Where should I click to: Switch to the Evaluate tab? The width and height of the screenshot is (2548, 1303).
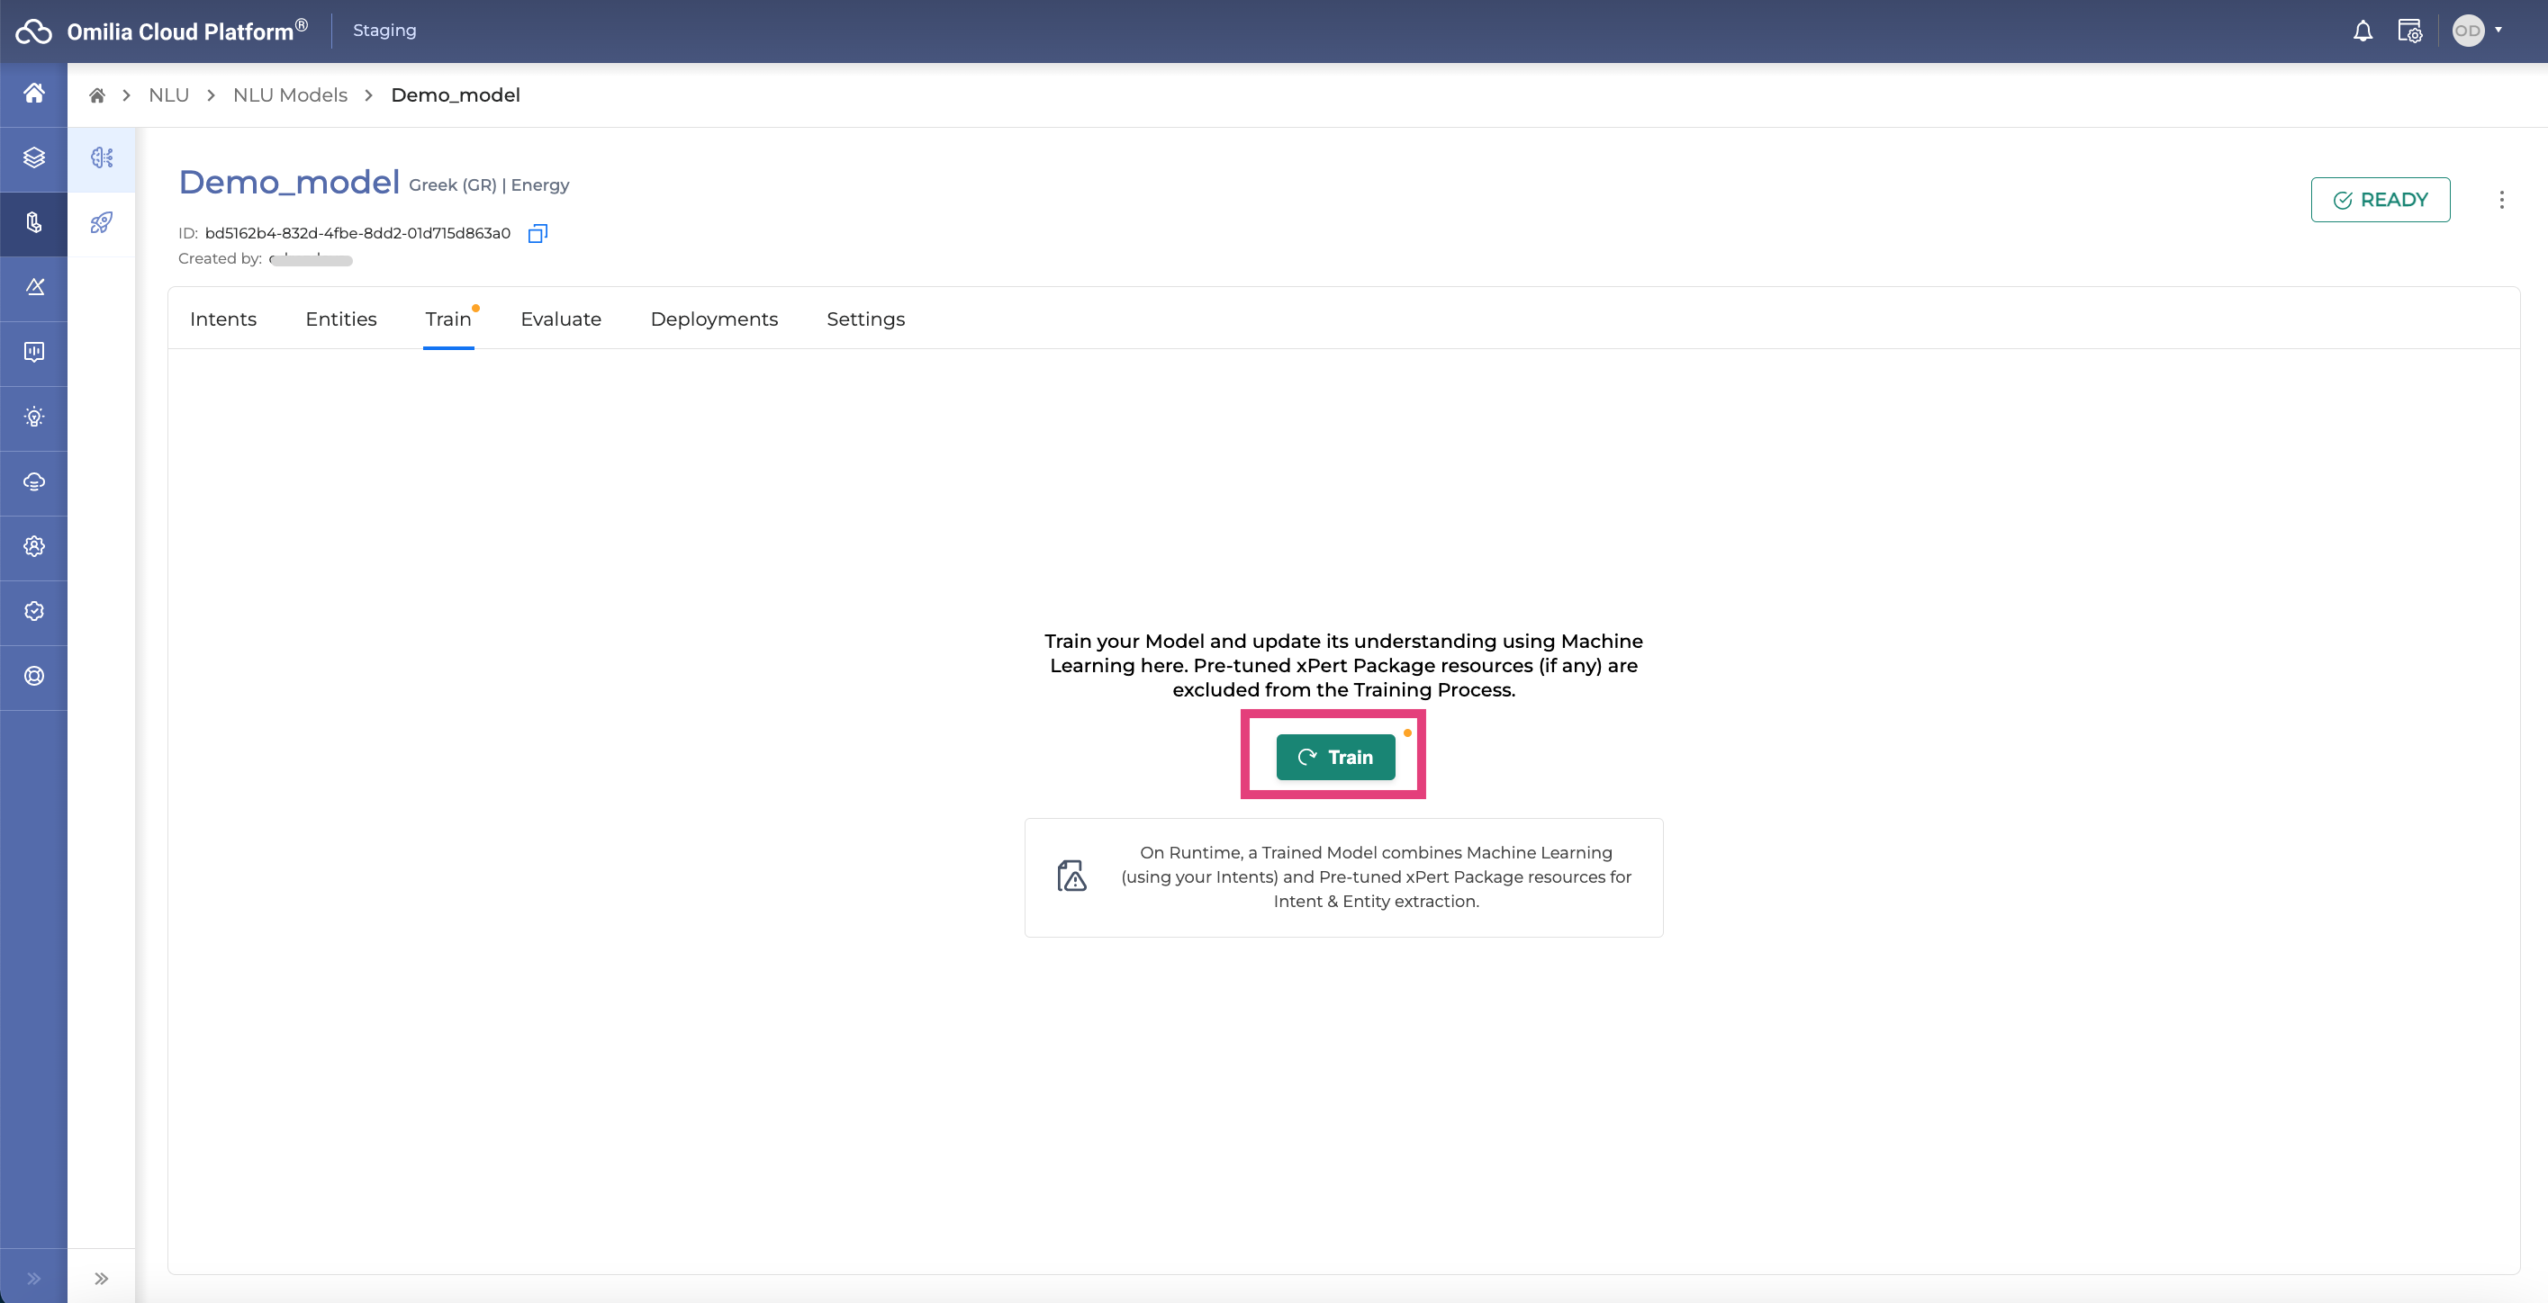(x=561, y=319)
